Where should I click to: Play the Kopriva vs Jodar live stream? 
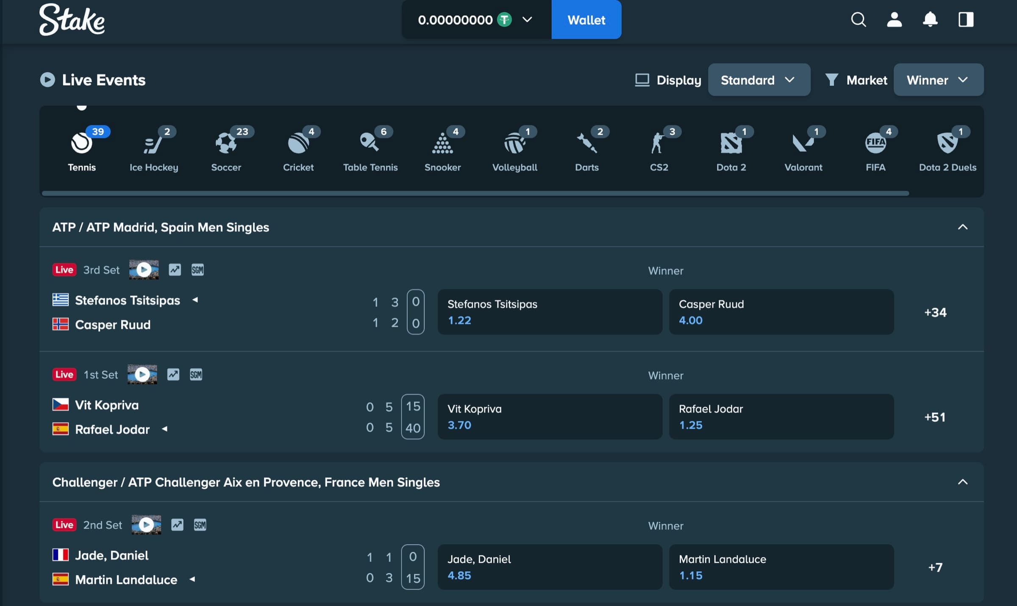pyautogui.click(x=142, y=374)
